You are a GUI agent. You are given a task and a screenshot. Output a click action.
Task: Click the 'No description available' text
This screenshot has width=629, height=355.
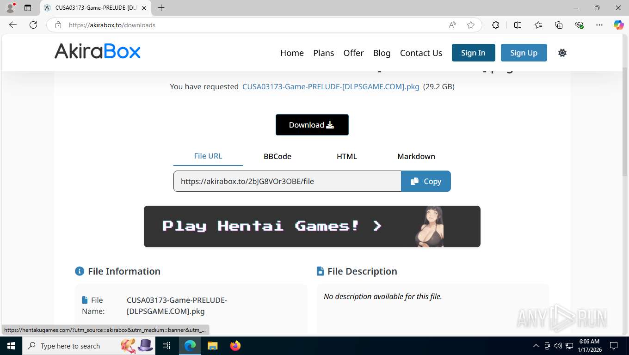(x=383, y=296)
